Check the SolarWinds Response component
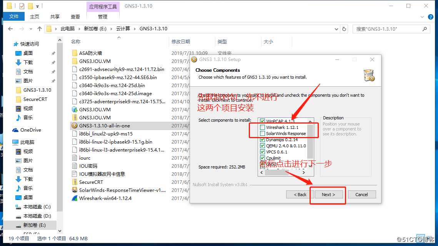 (262, 133)
